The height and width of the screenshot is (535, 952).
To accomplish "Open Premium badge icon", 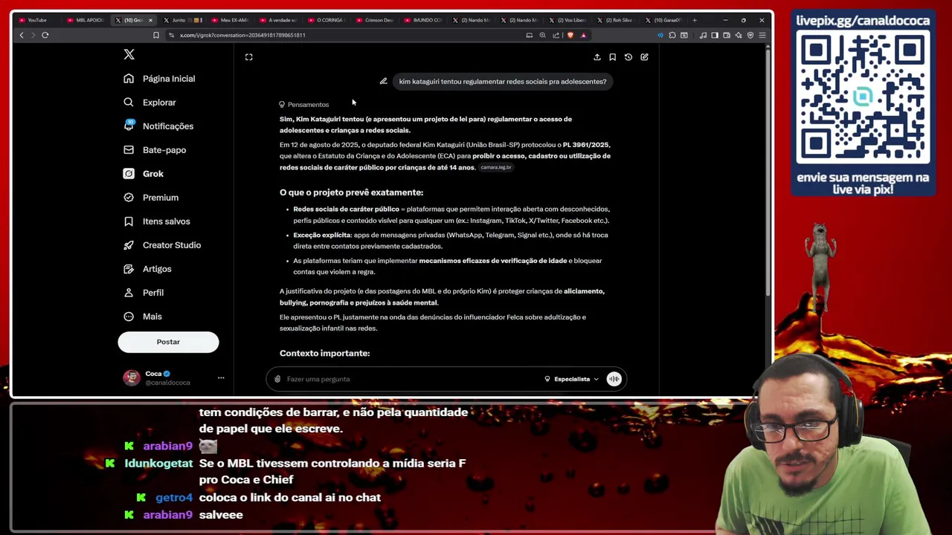I will pos(129,198).
